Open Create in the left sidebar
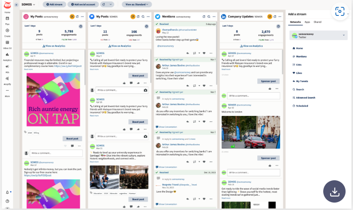This screenshot has width=353, height=210. [7, 32]
